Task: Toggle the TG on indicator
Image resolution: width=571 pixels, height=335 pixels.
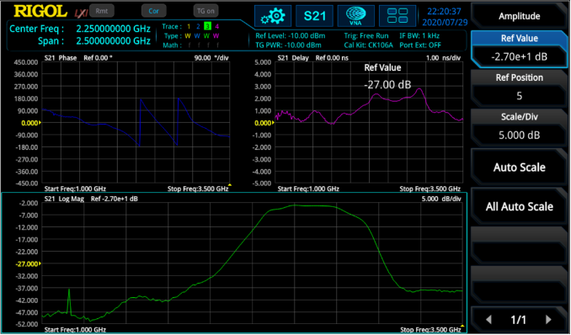Action: click(x=205, y=11)
